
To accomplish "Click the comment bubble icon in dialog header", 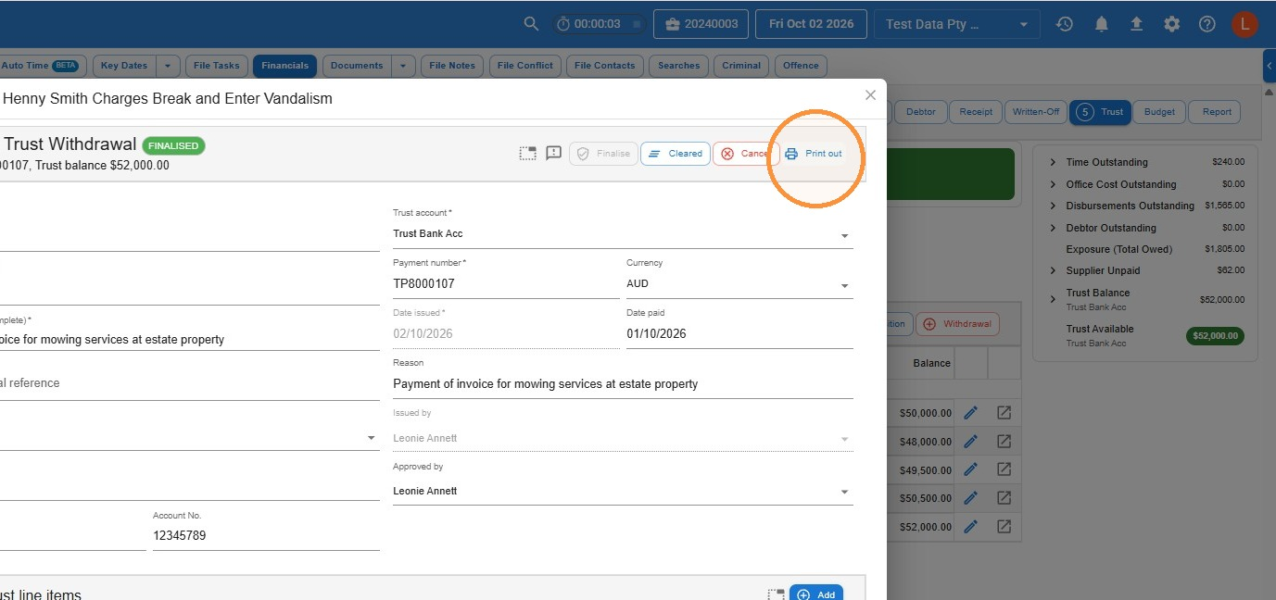I will pyautogui.click(x=553, y=154).
